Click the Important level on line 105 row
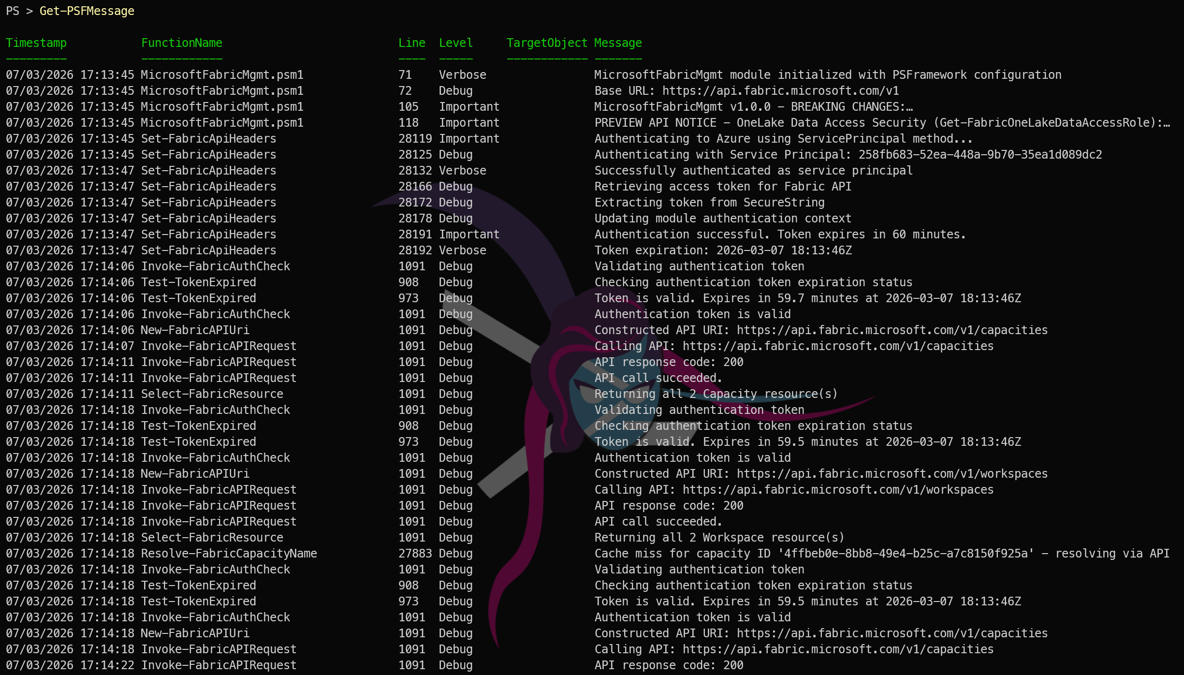The height and width of the screenshot is (675, 1184). coord(469,106)
